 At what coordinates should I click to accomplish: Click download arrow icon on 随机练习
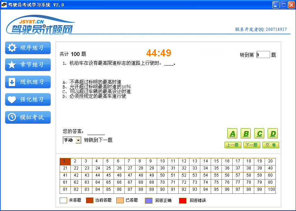coord(12,82)
